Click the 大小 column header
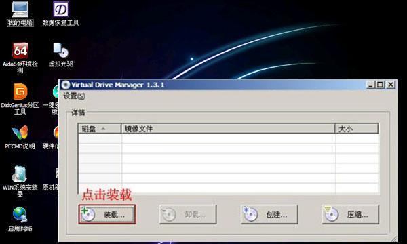Image resolution: width=407 pixels, height=244 pixels. pos(357,129)
